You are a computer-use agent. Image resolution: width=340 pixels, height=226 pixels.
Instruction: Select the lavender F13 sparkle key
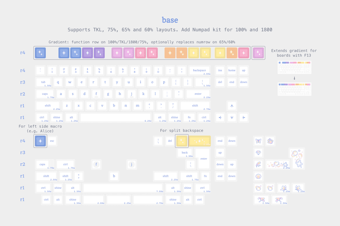click(258, 53)
